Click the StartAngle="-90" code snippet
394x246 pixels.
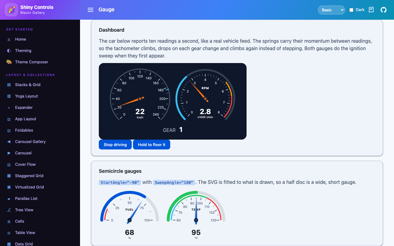120,182
